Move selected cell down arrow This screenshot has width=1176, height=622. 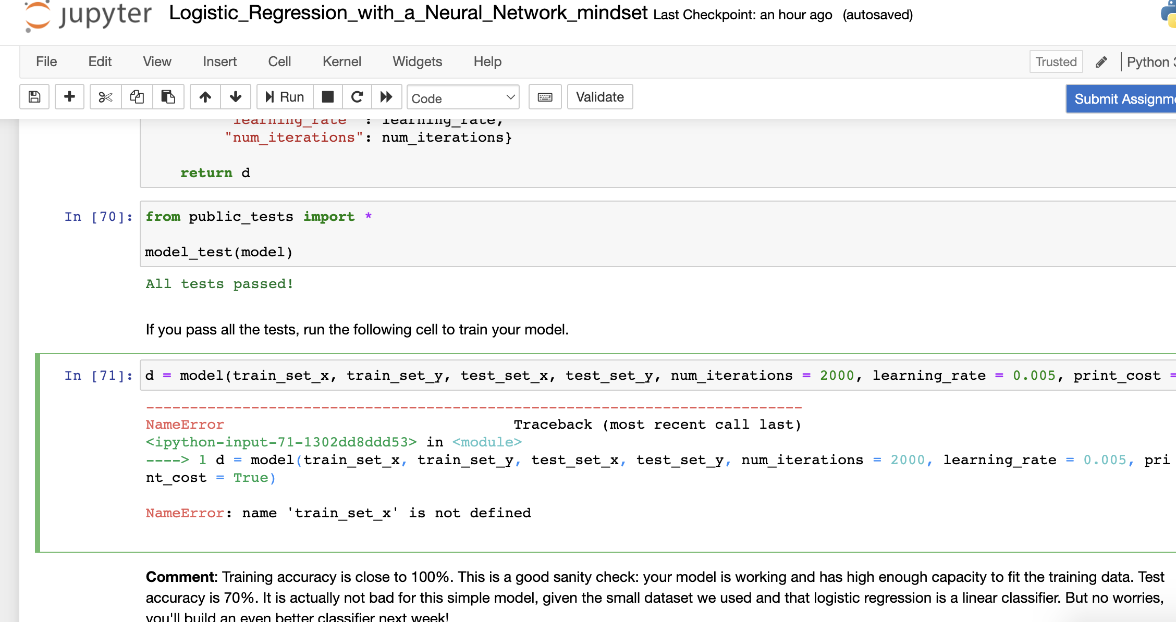tap(236, 97)
